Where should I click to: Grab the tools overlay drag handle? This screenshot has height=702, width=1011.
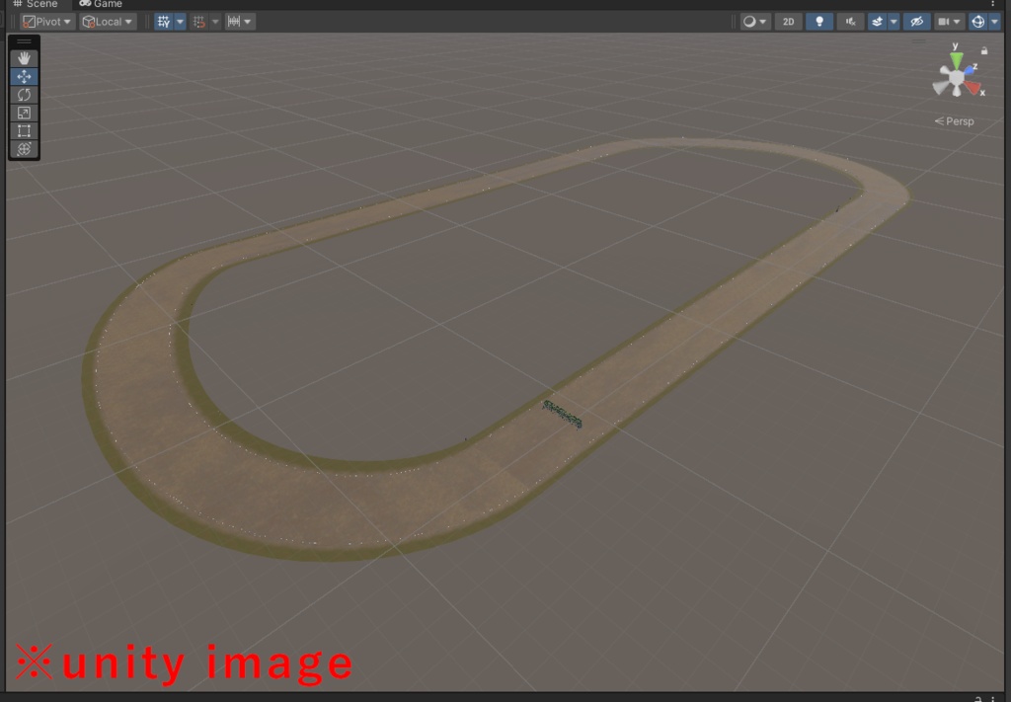coord(24,41)
